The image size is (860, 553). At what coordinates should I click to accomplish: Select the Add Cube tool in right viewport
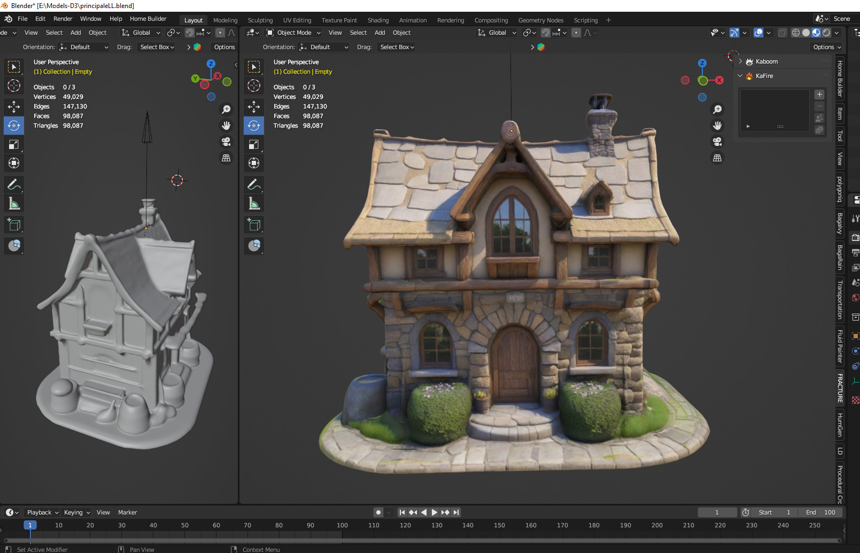pos(254,225)
